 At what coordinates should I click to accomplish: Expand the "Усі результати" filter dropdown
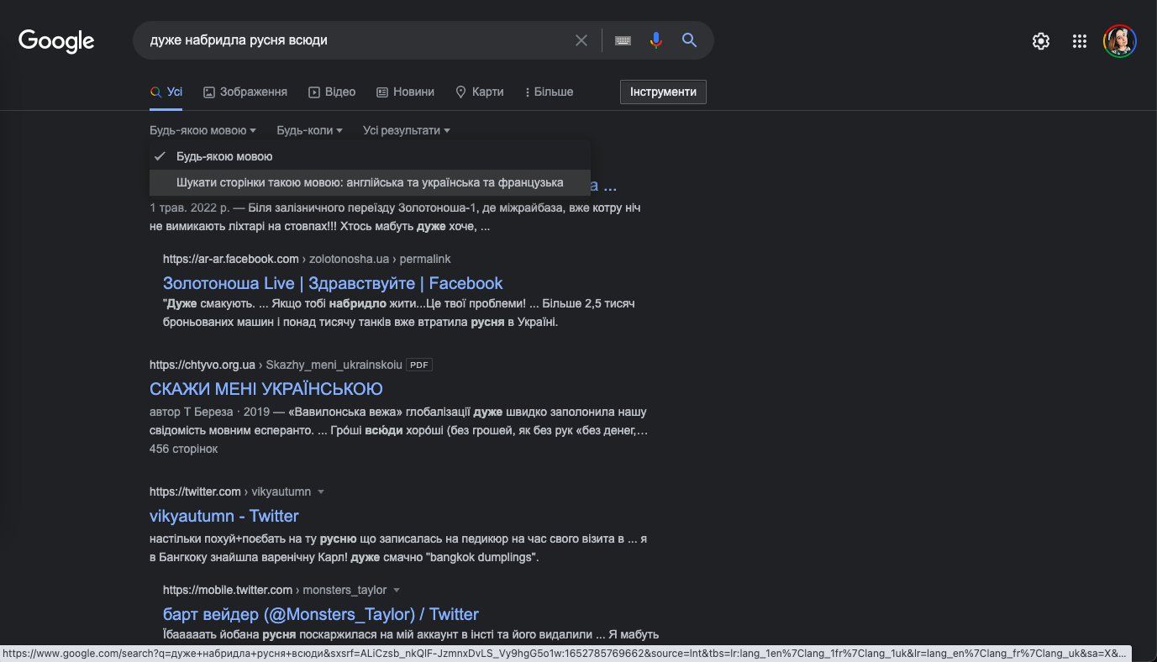[406, 130]
